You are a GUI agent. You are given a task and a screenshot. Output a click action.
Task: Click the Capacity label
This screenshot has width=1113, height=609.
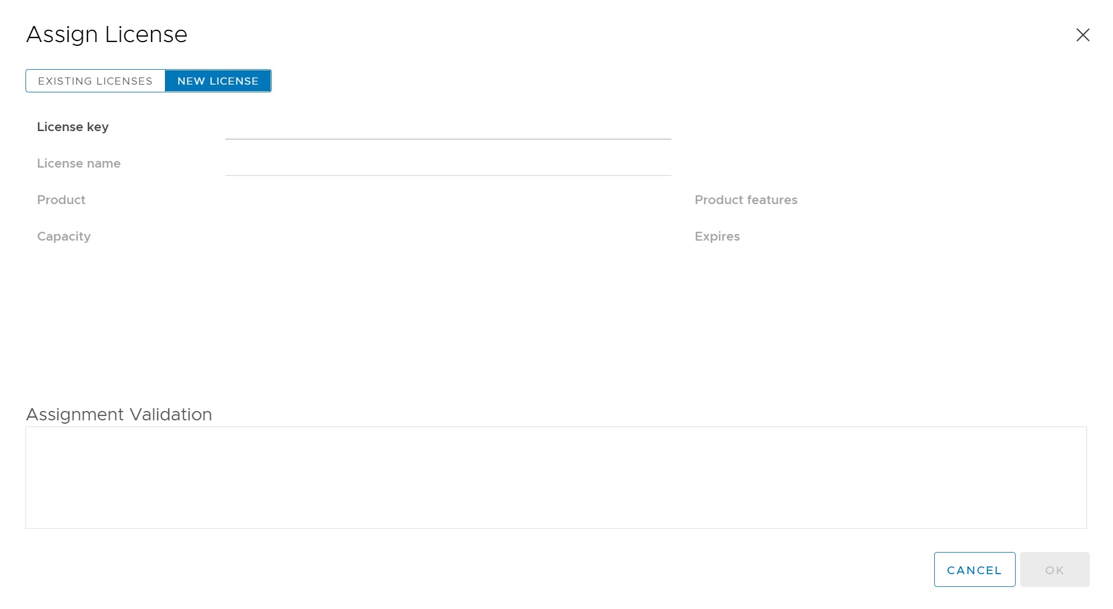click(x=64, y=237)
